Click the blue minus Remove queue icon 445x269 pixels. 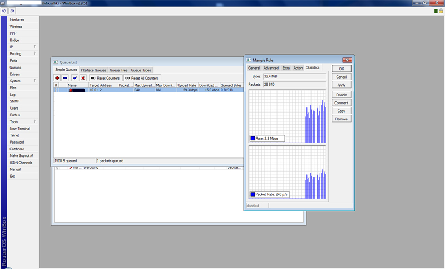(65, 78)
